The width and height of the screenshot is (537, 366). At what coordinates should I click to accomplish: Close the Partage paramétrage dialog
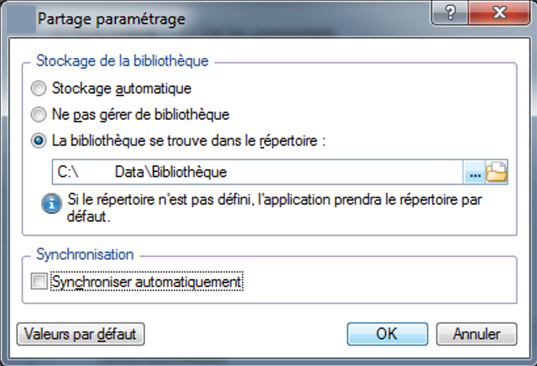tap(500, 13)
